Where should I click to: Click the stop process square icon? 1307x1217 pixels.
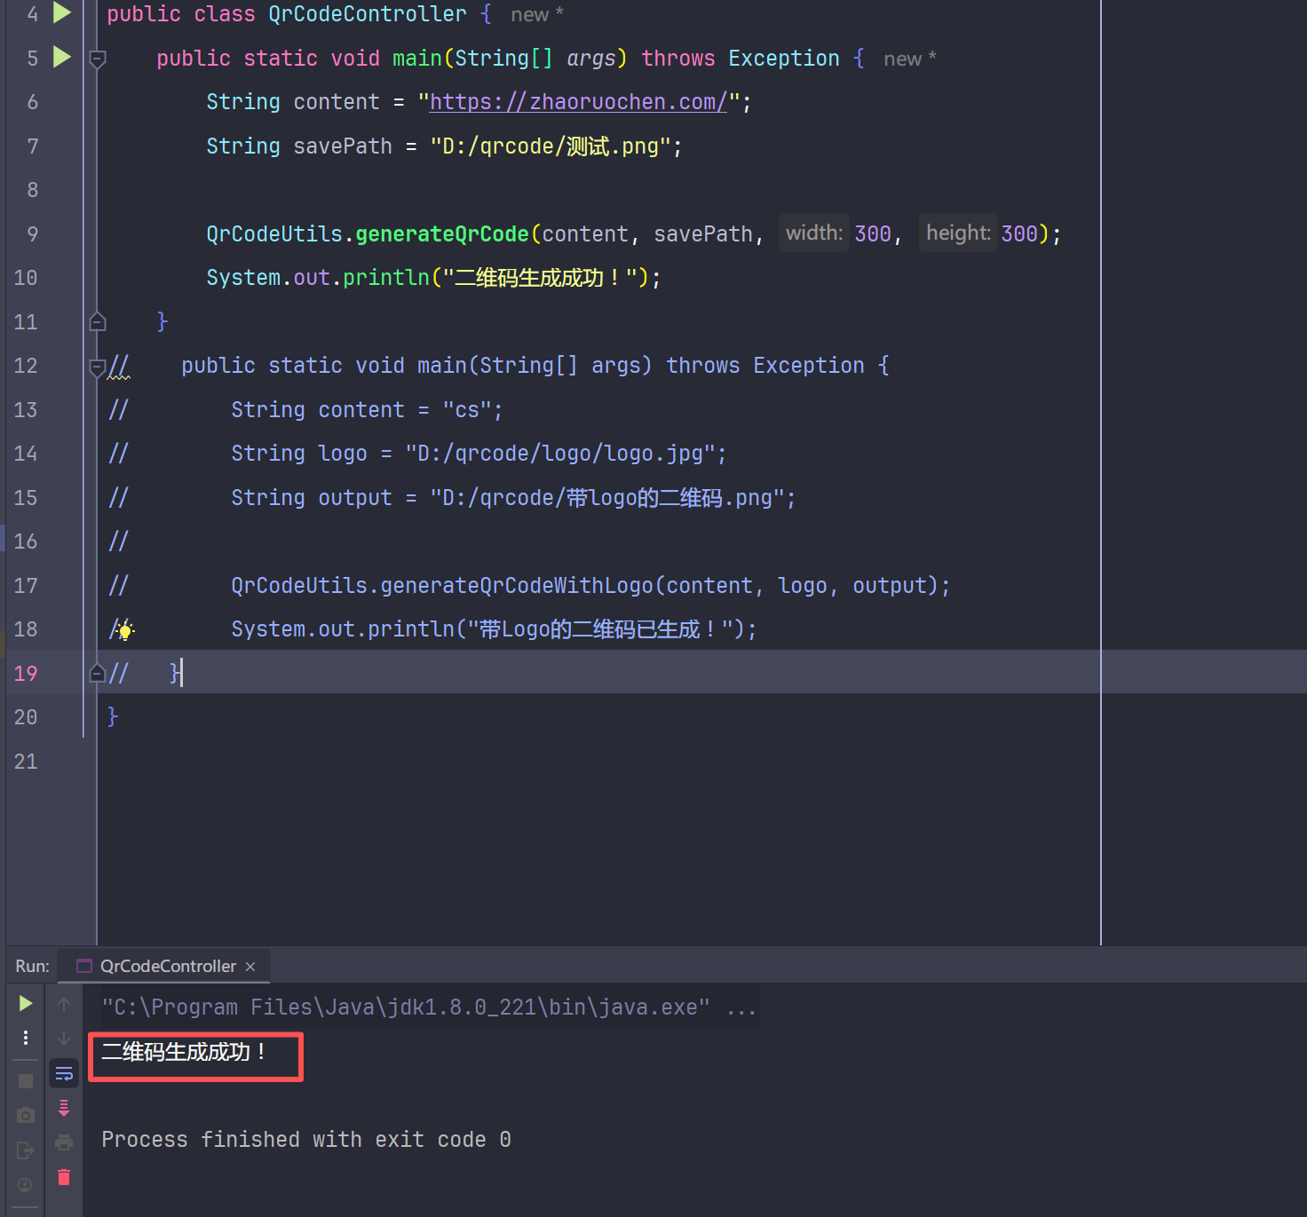26,1080
